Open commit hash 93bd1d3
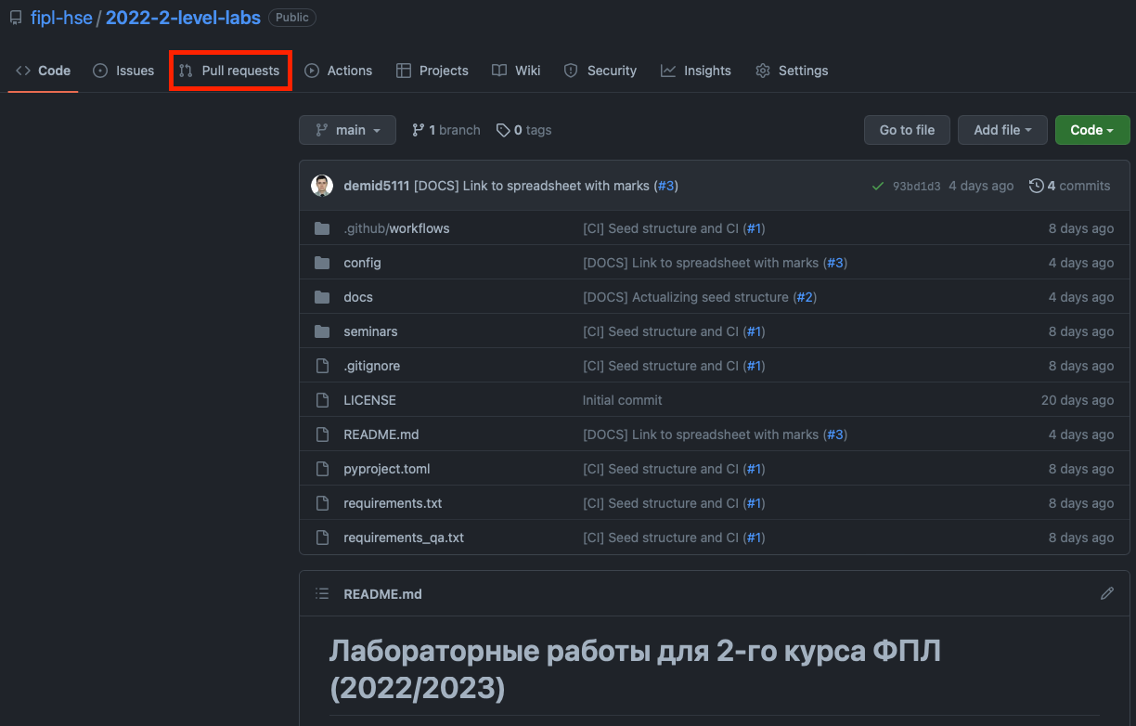The image size is (1136, 726). [x=916, y=186]
